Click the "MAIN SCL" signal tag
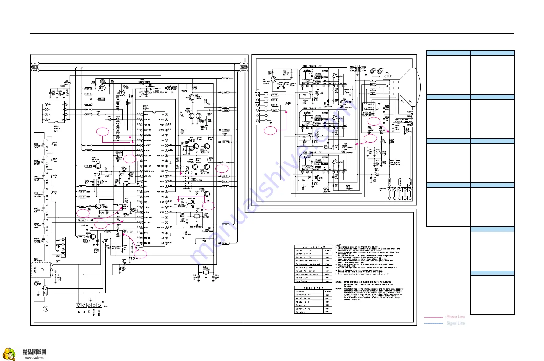 88,89
